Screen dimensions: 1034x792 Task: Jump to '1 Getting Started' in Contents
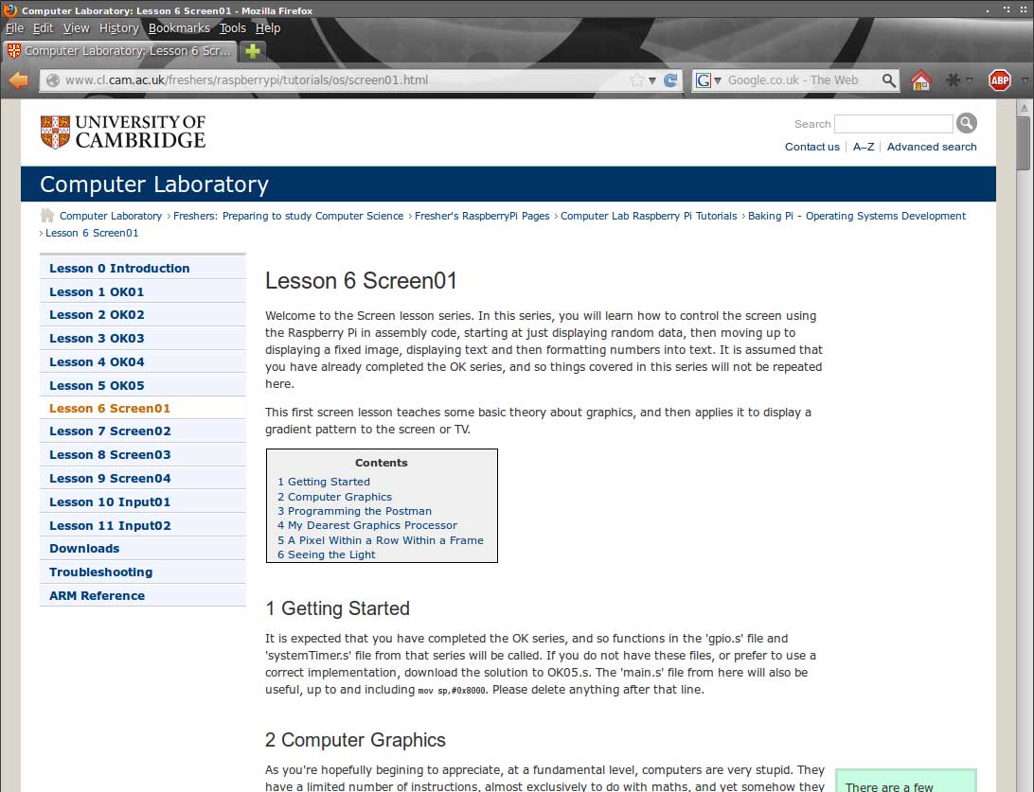324,483
